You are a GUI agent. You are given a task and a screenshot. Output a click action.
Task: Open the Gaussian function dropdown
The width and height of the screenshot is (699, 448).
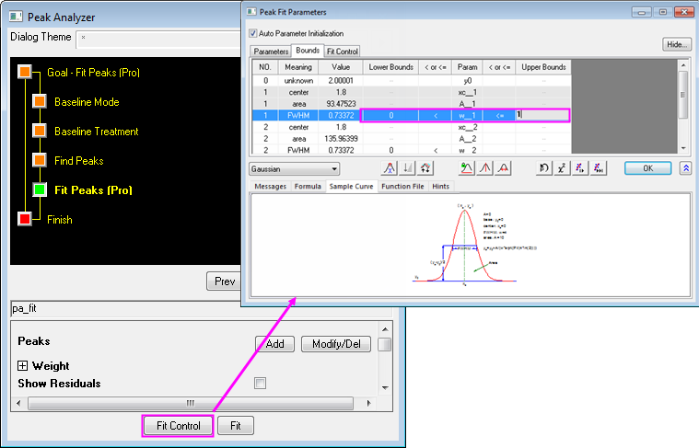[x=294, y=169]
